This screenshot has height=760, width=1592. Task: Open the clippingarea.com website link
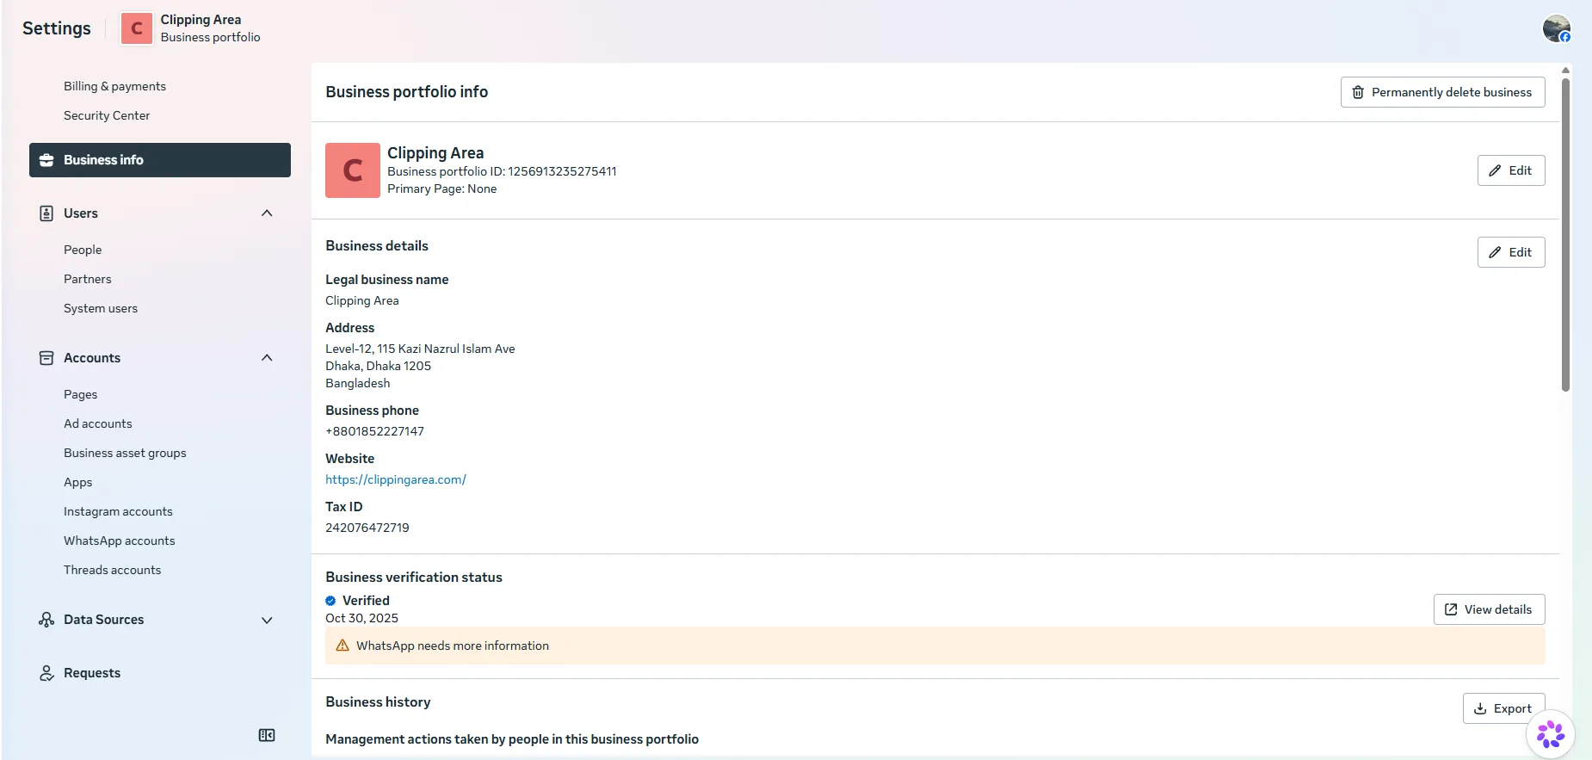(396, 479)
